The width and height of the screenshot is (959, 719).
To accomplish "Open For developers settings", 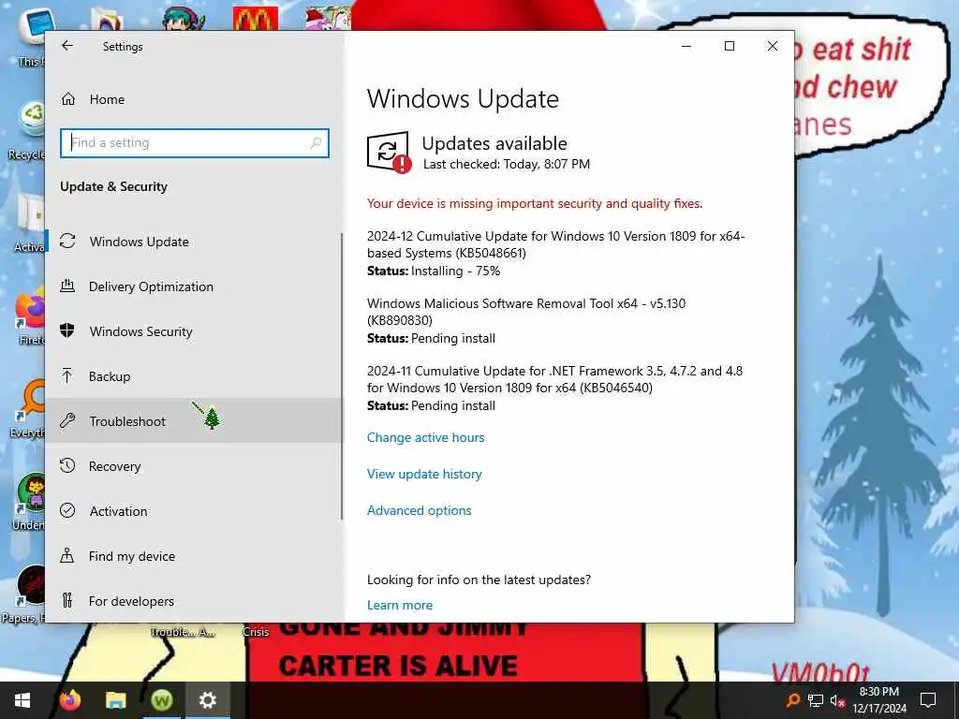I will coord(195,601).
